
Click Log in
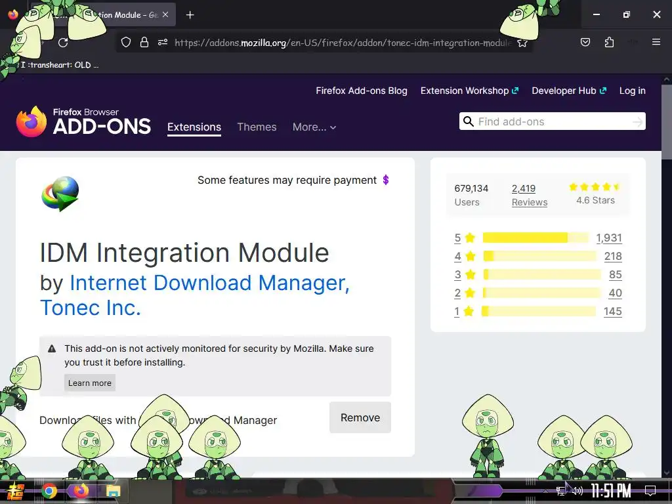(632, 91)
